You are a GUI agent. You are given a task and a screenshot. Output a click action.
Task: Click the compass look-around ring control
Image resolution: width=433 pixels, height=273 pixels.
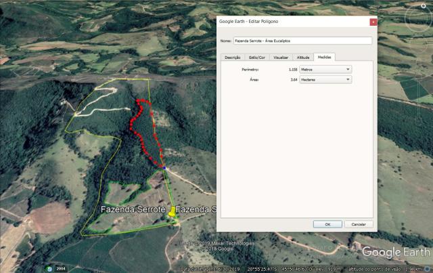tap(419, 18)
